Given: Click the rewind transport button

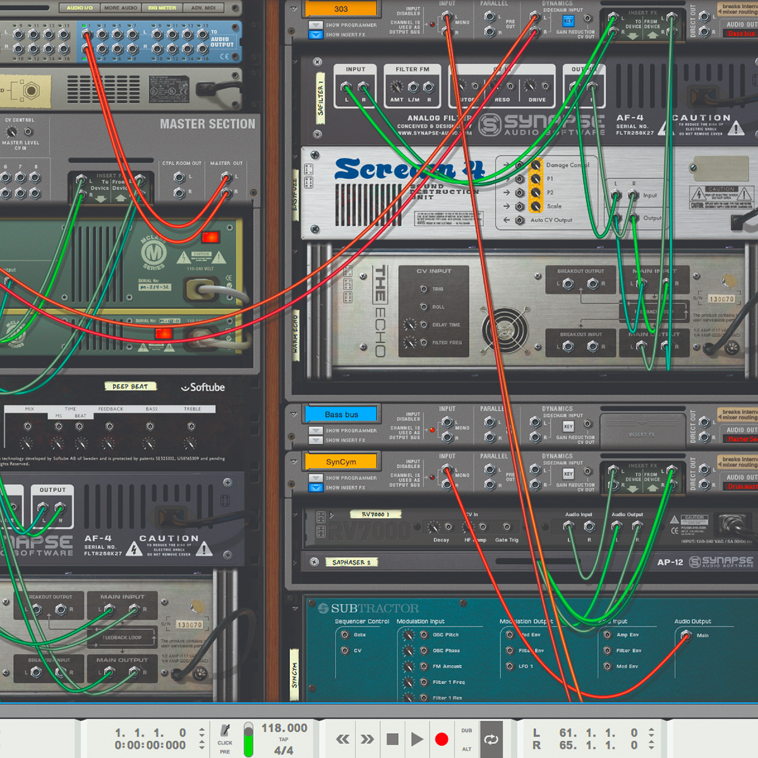Looking at the screenshot, I should (x=343, y=739).
